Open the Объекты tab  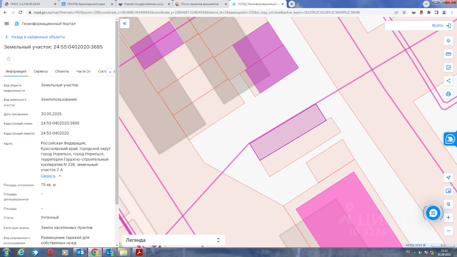[62, 71]
